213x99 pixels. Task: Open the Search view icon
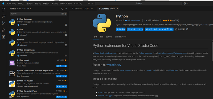(3, 16)
